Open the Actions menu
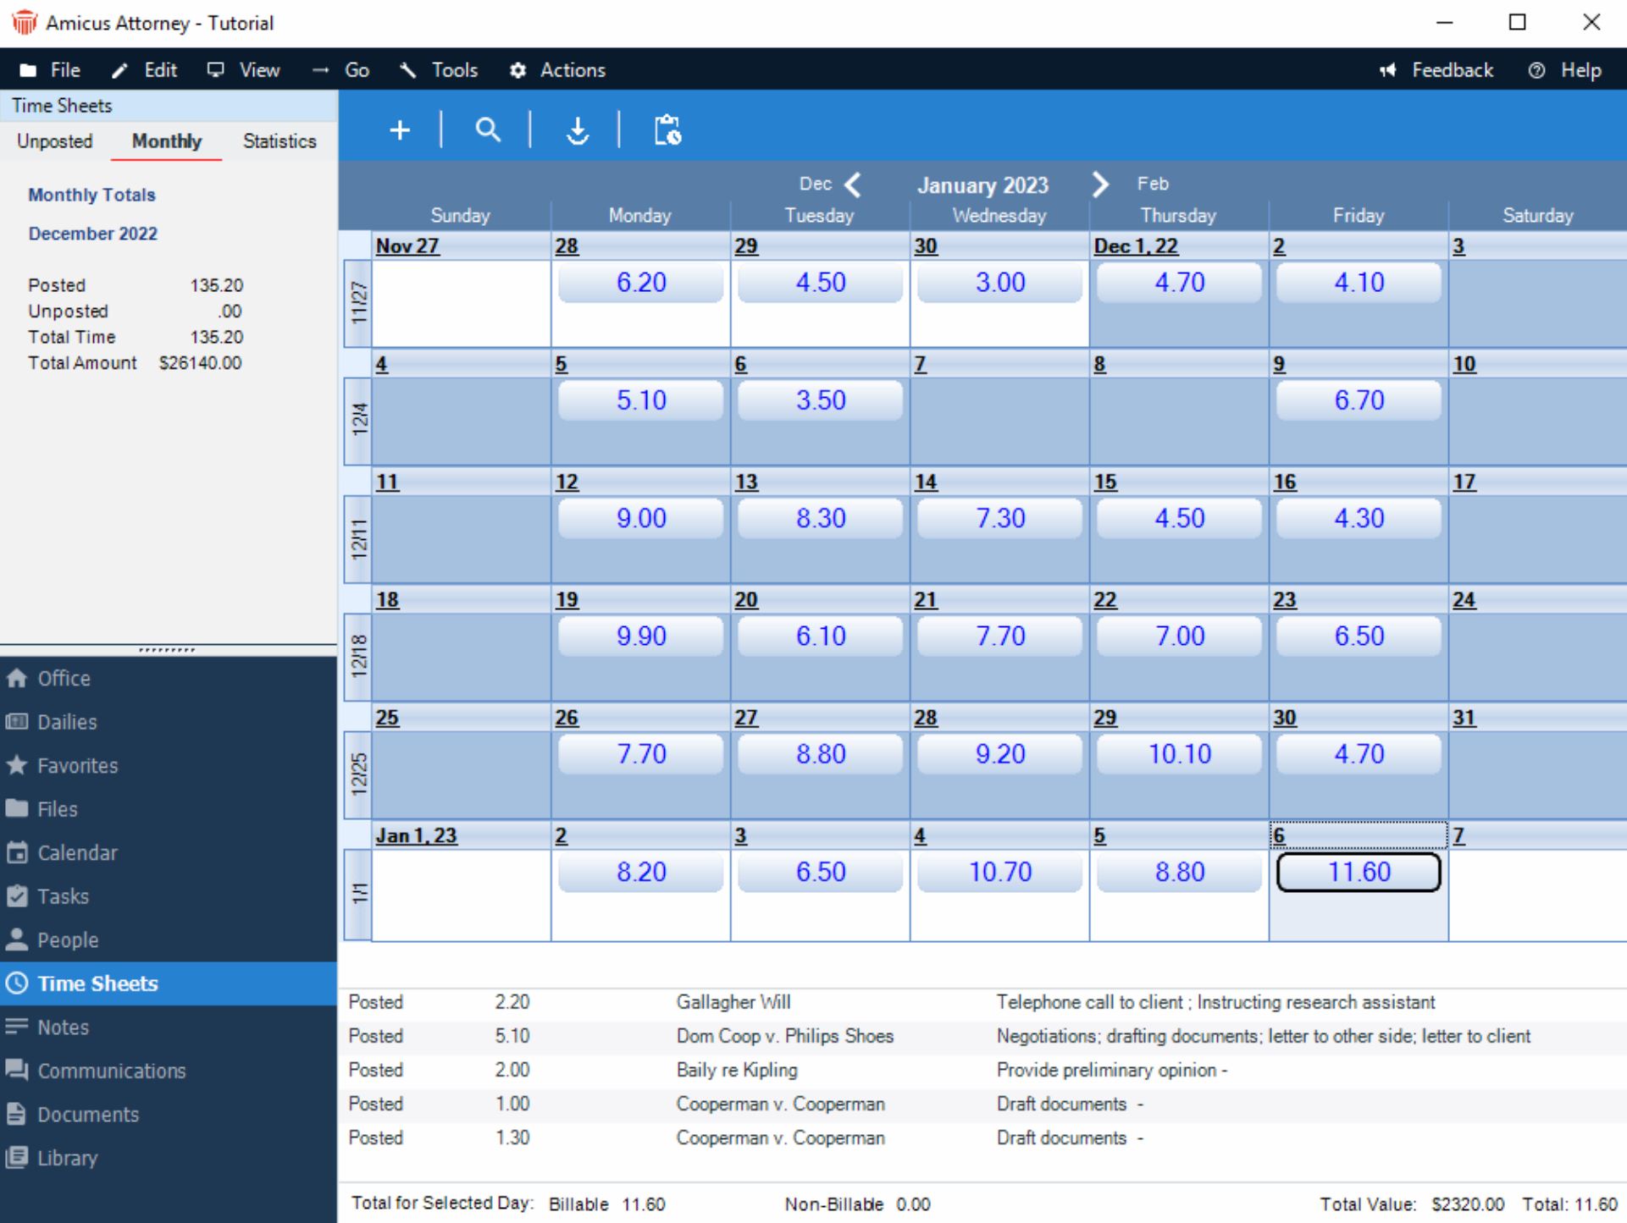This screenshot has height=1223, width=1627. click(x=557, y=70)
